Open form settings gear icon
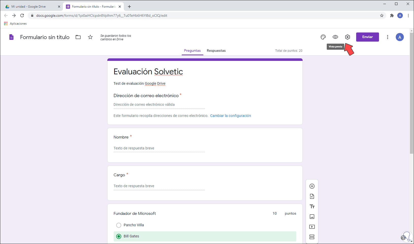414x244 pixels. click(348, 37)
